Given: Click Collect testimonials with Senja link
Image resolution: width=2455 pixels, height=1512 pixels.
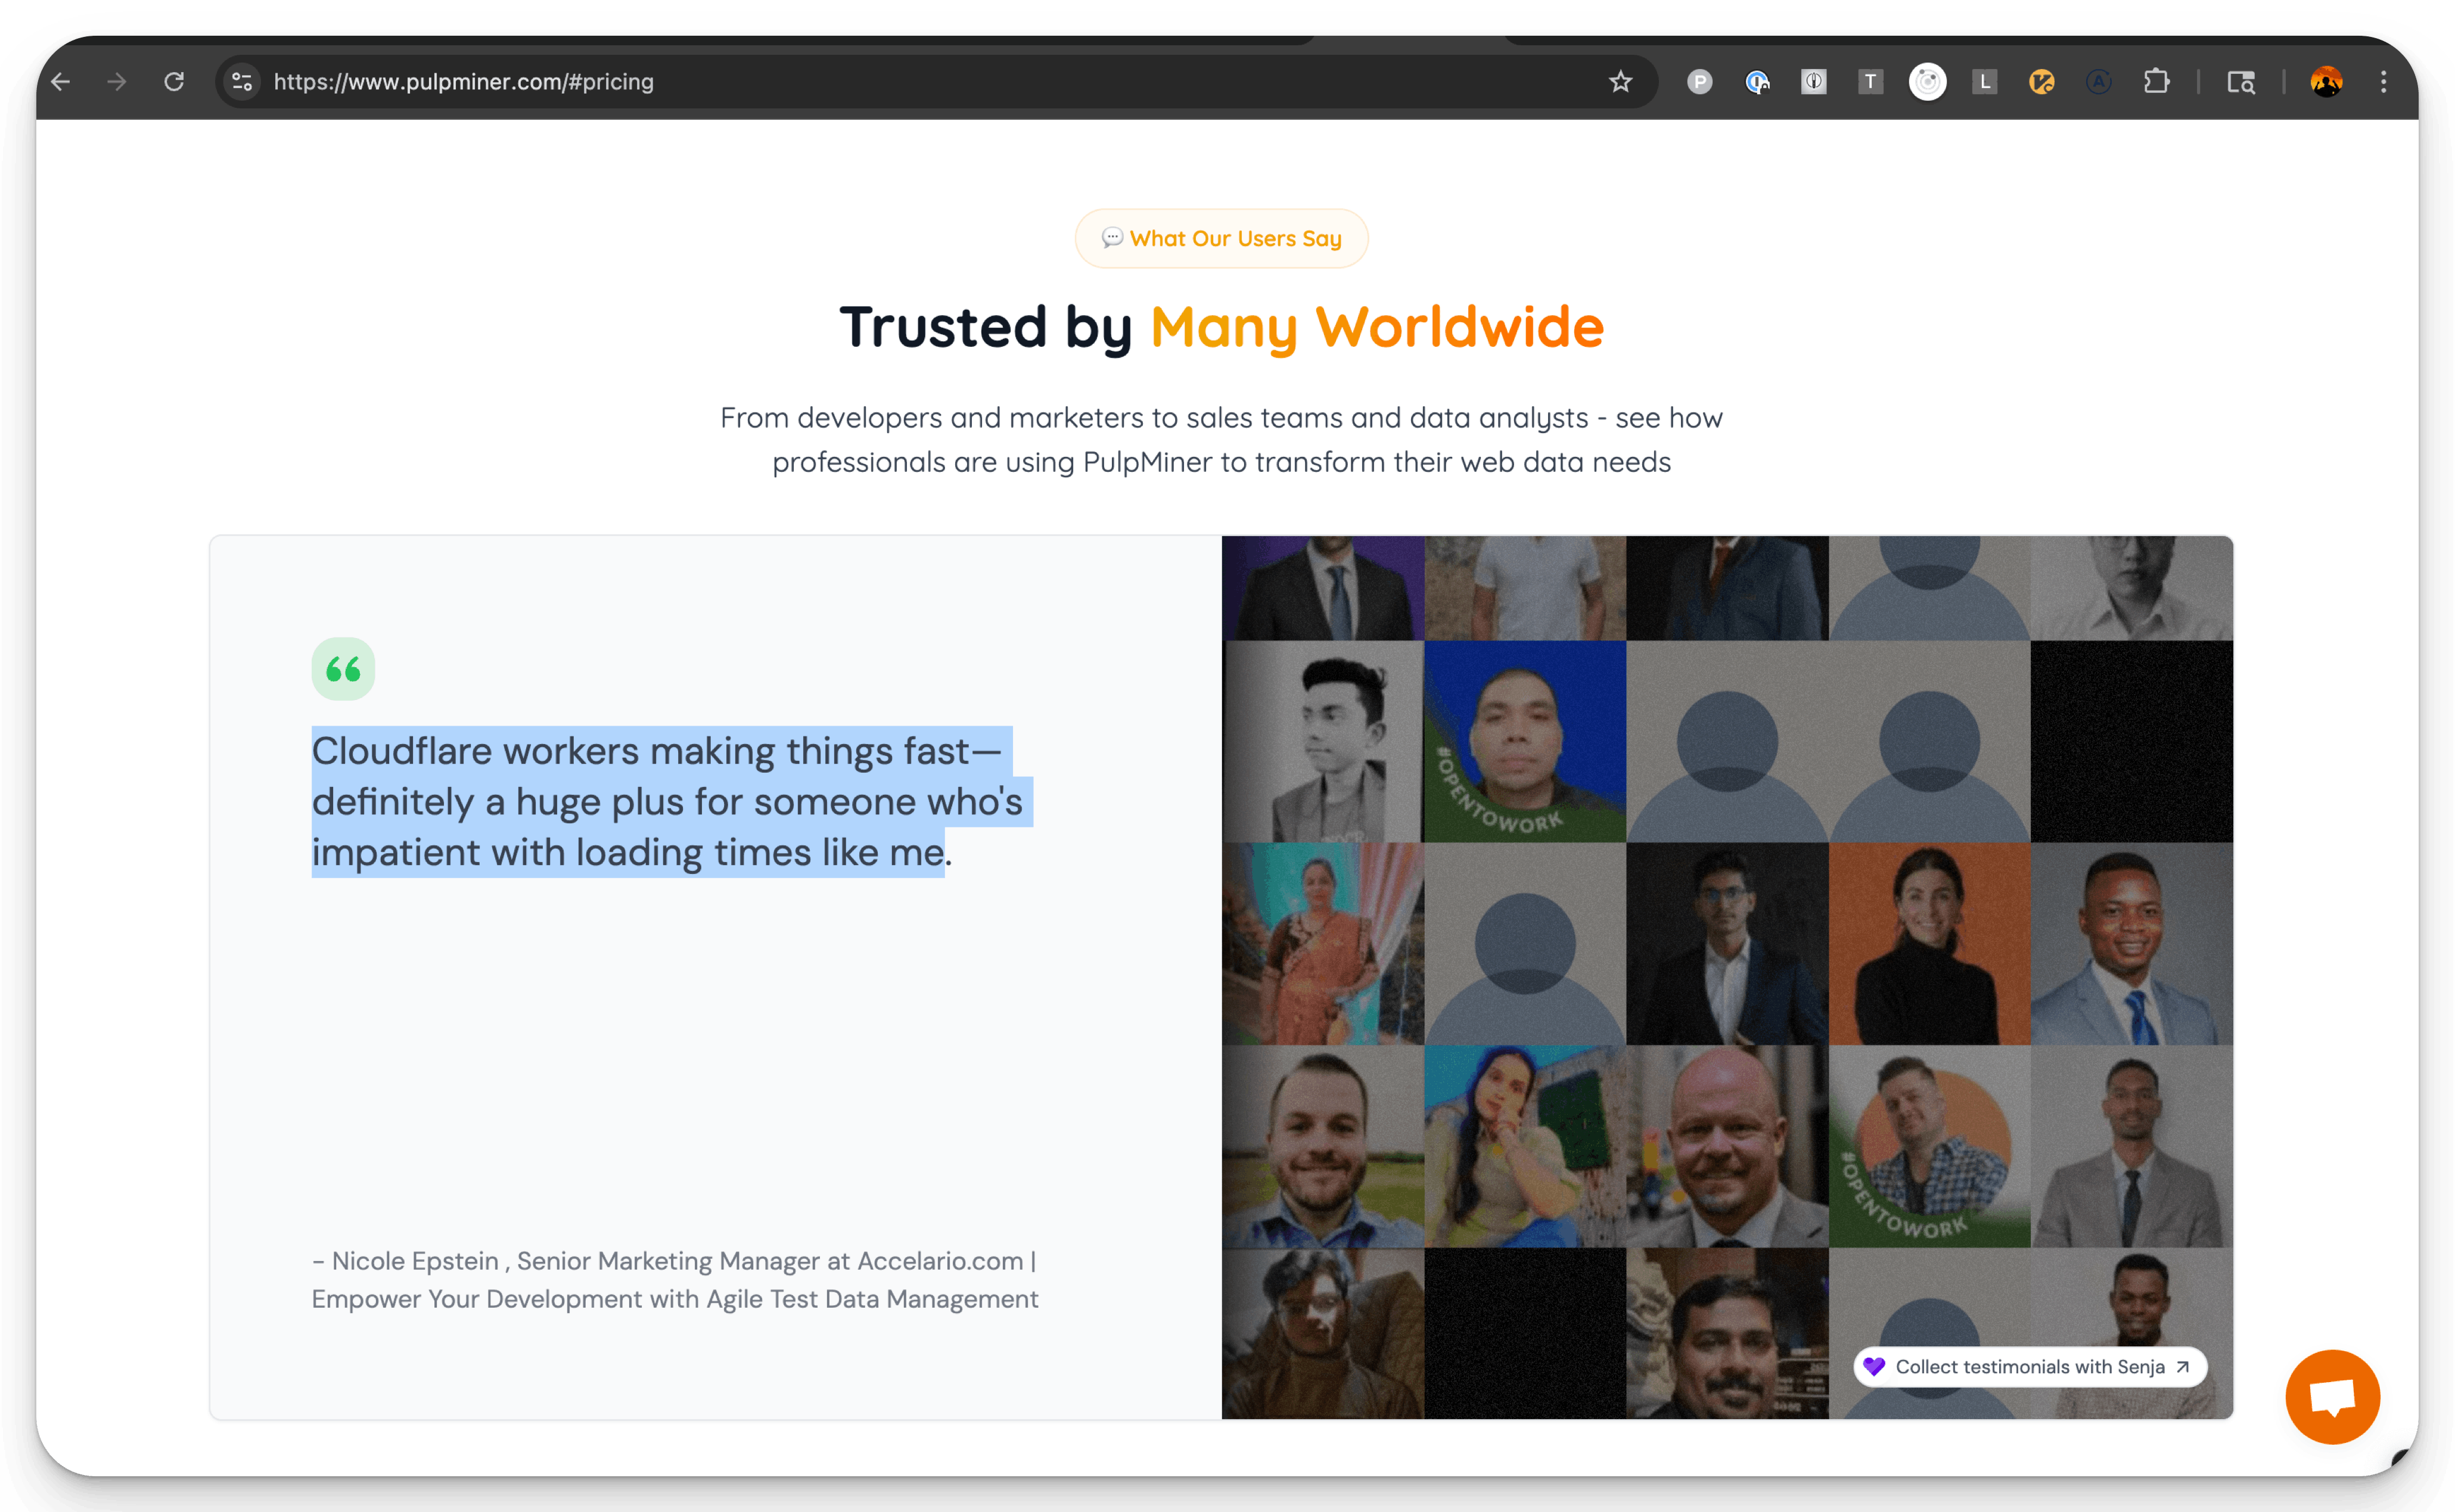Looking at the screenshot, I should [x=2029, y=1367].
